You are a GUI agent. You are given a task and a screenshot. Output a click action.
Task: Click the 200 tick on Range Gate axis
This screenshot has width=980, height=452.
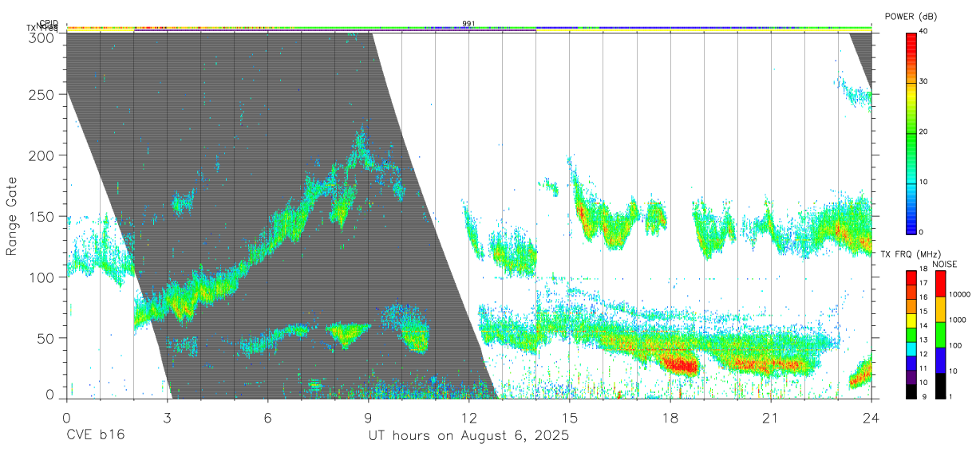pos(43,155)
